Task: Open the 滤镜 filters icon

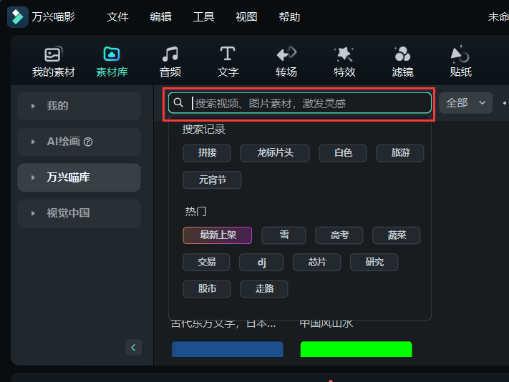Action: (x=402, y=54)
